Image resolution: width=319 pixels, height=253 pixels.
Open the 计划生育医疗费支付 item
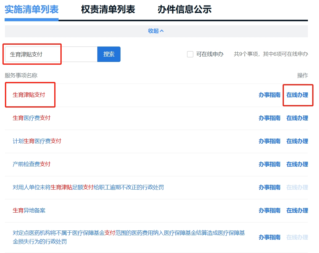(x=37, y=141)
